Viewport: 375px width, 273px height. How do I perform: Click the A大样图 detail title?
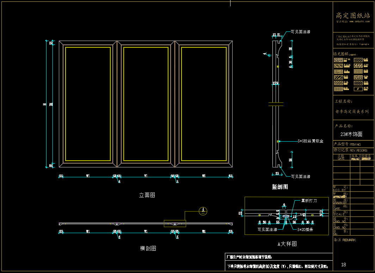[x=287, y=244]
